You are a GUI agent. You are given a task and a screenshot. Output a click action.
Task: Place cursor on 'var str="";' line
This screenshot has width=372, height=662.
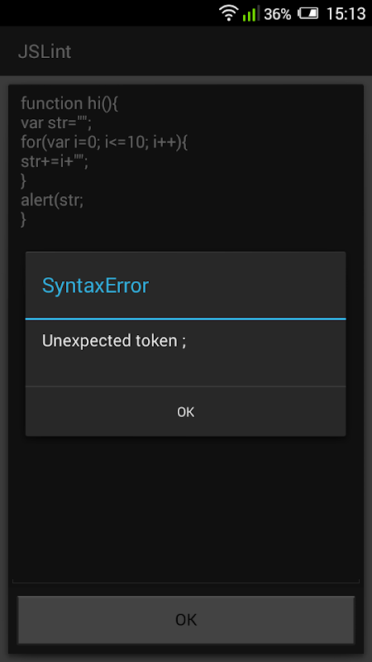56,122
